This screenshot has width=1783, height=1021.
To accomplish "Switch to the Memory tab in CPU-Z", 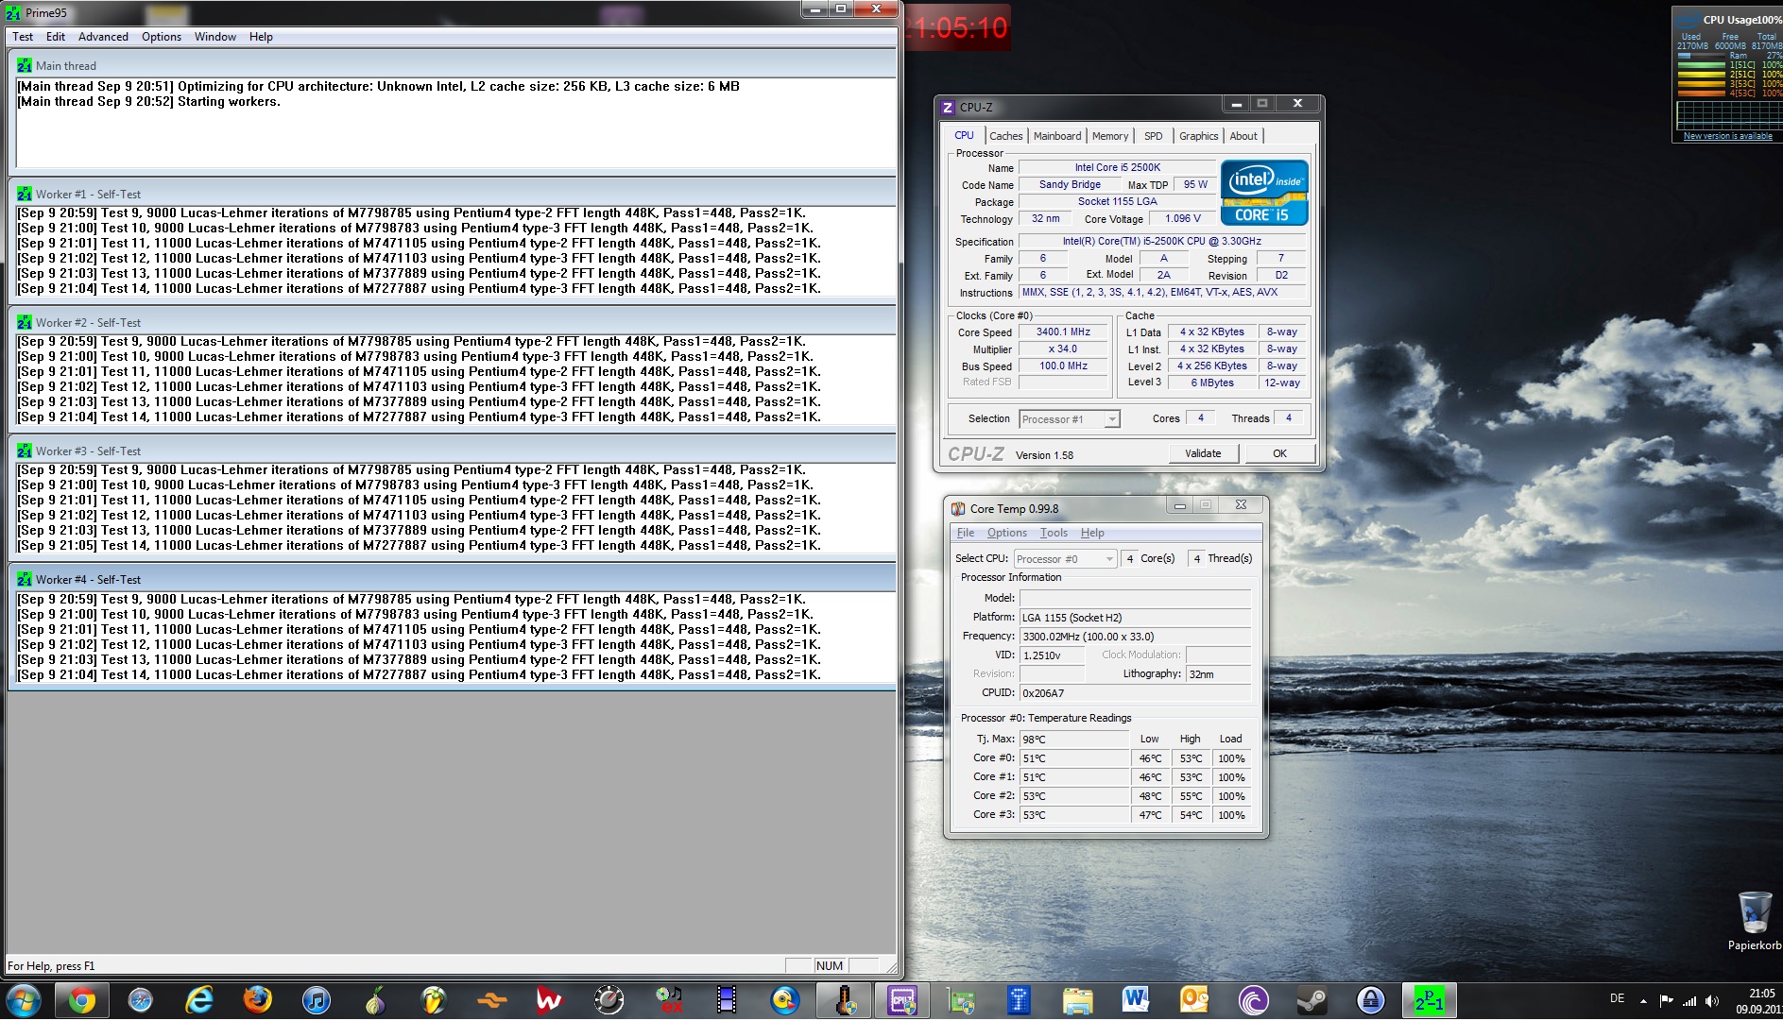I will tap(1109, 136).
